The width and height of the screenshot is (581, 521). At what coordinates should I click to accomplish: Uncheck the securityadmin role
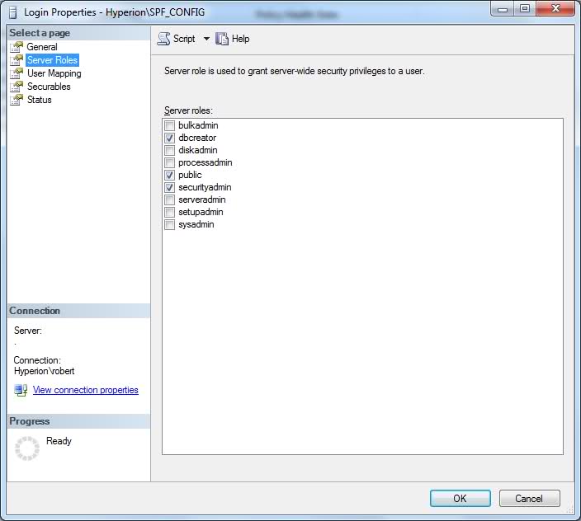pos(169,188)
